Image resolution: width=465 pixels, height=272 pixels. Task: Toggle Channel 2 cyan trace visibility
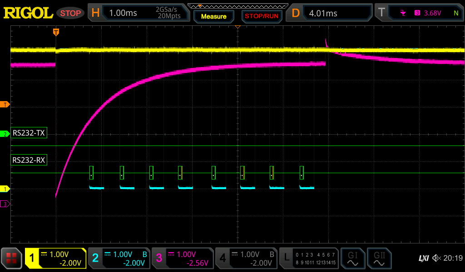click(119, 258)
